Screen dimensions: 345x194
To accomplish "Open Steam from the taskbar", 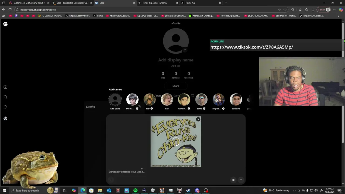I will [188, 190].
